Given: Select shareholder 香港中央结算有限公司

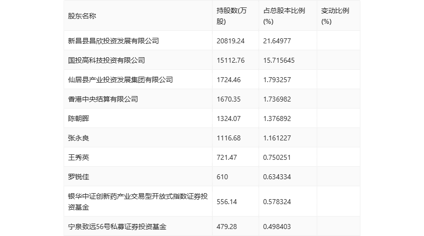Looking at the screenshot, I should [103, 99].
